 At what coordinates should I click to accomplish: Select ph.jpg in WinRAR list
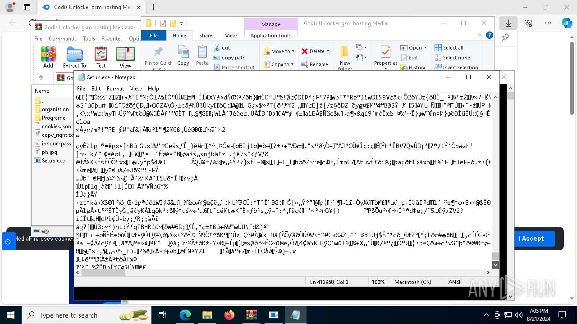tap(46, 152)
